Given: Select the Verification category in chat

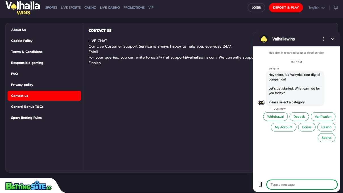Looking at the screenshot, I should (323, 116).
